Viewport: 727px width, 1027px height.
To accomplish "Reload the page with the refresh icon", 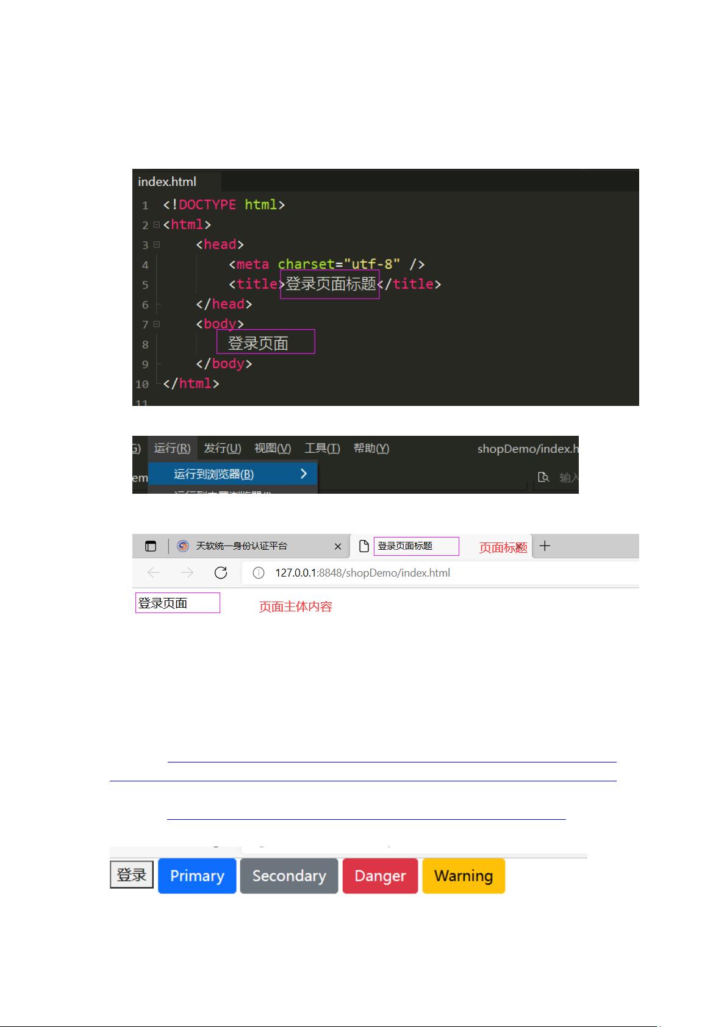I will click(221, 573).
